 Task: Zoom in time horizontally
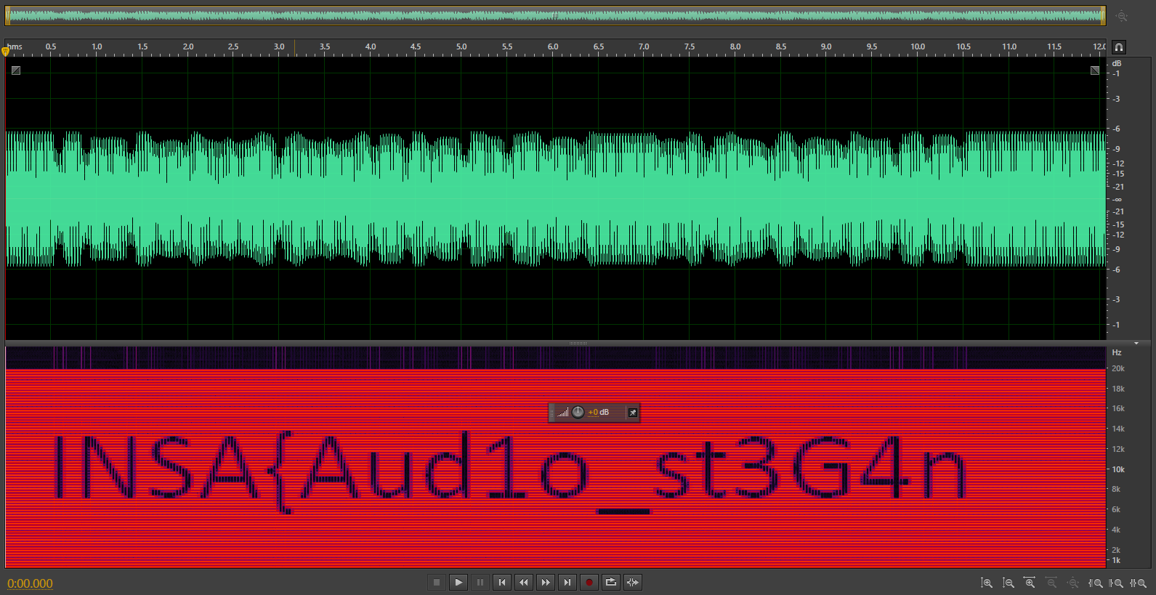pos(1030,583)
